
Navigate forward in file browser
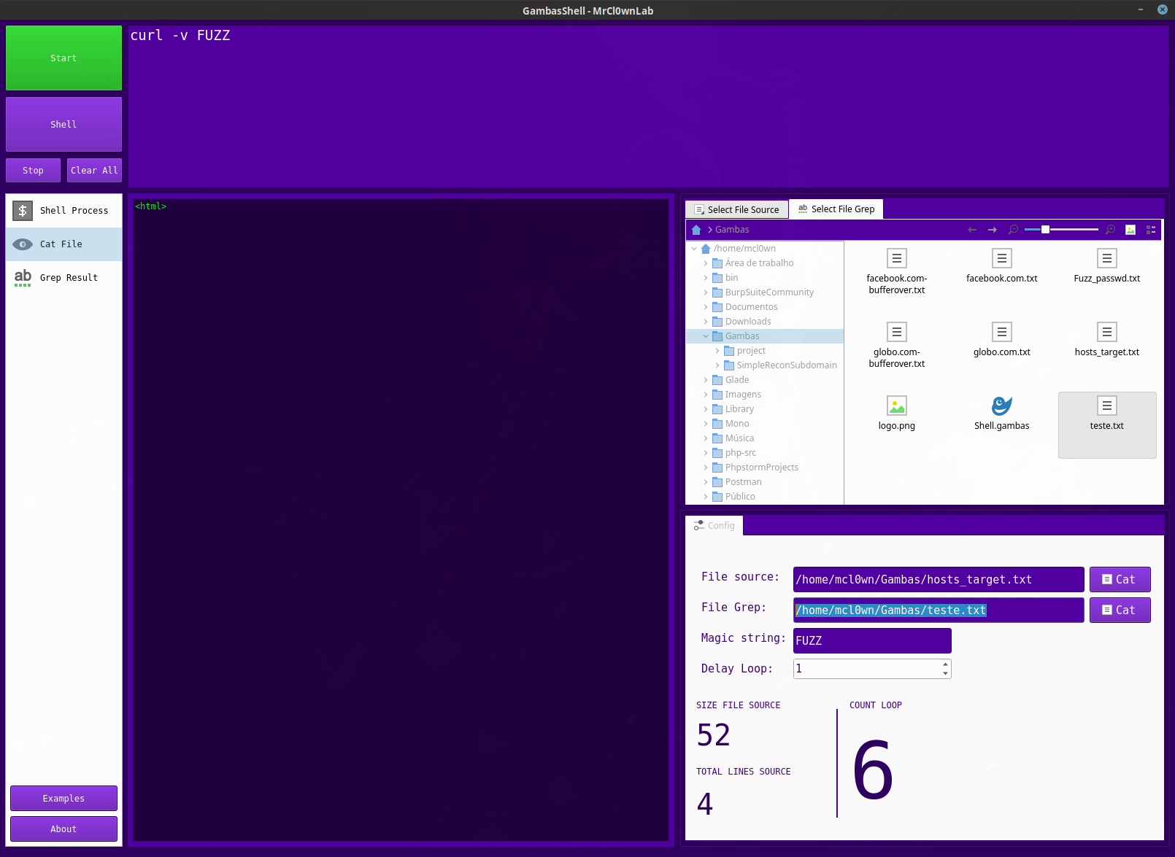(993, 230)
